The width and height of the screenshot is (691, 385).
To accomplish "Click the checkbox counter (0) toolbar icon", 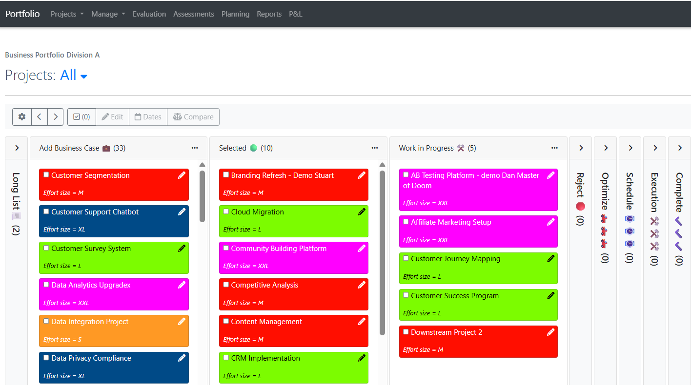I will tap(81, 116).
